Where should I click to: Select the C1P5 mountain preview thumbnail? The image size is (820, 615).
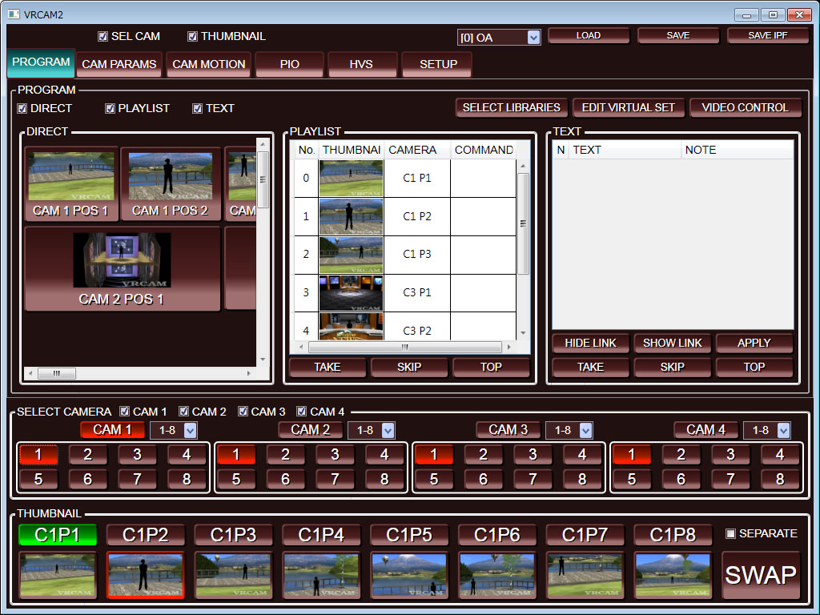coord(409,575)
